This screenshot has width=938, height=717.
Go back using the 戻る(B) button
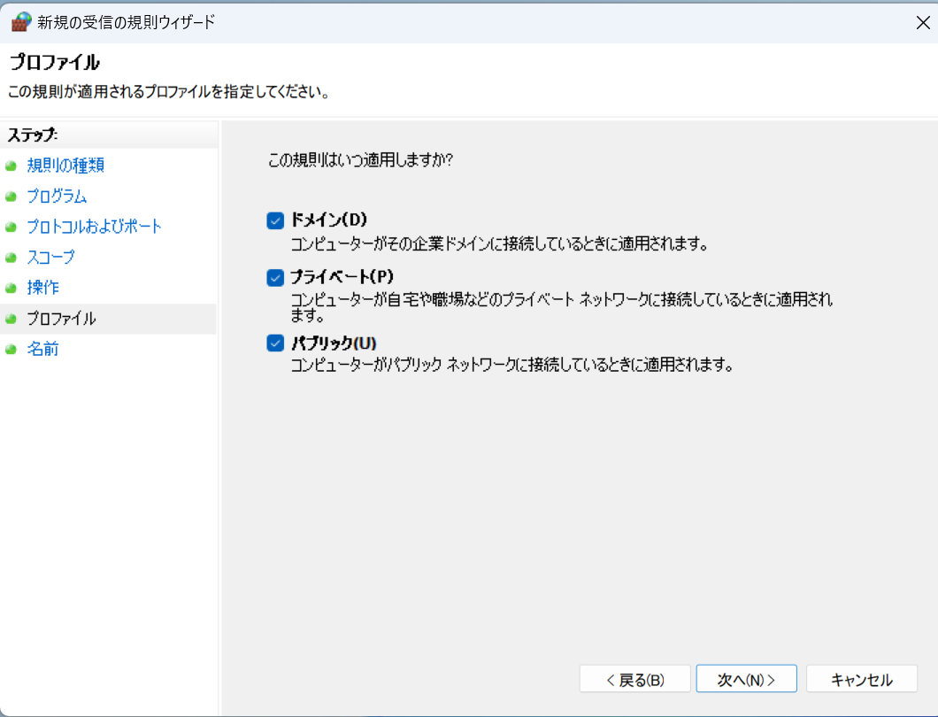point(634,678)
